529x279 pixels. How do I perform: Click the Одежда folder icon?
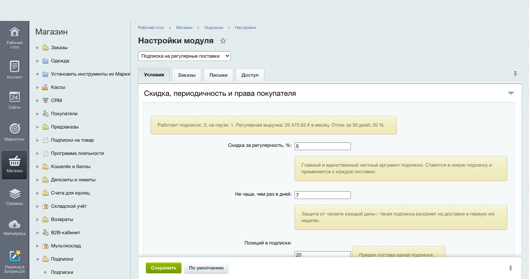tap(45, 61)
